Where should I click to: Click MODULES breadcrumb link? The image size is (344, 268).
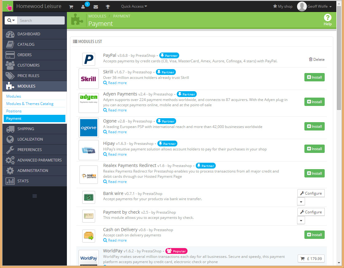[x=97, y=16]
